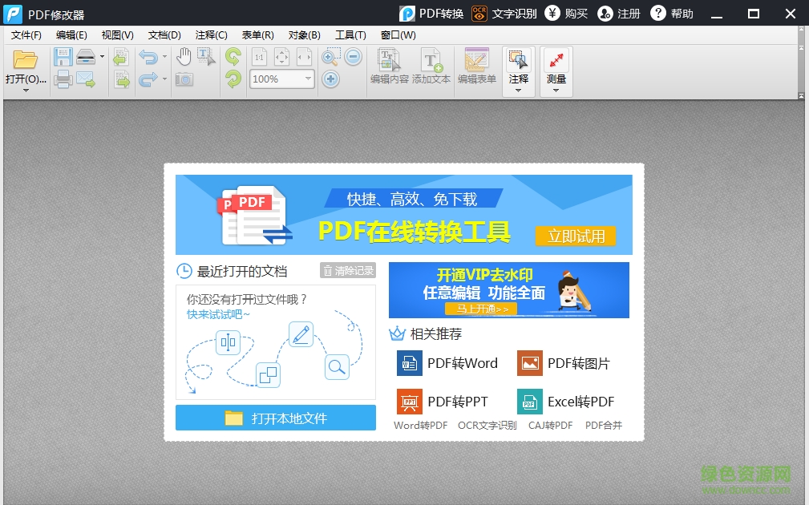Rotate the view clockwise with green arrow
The width and height of the screenshot is (809, 505).
click(232, 56)
